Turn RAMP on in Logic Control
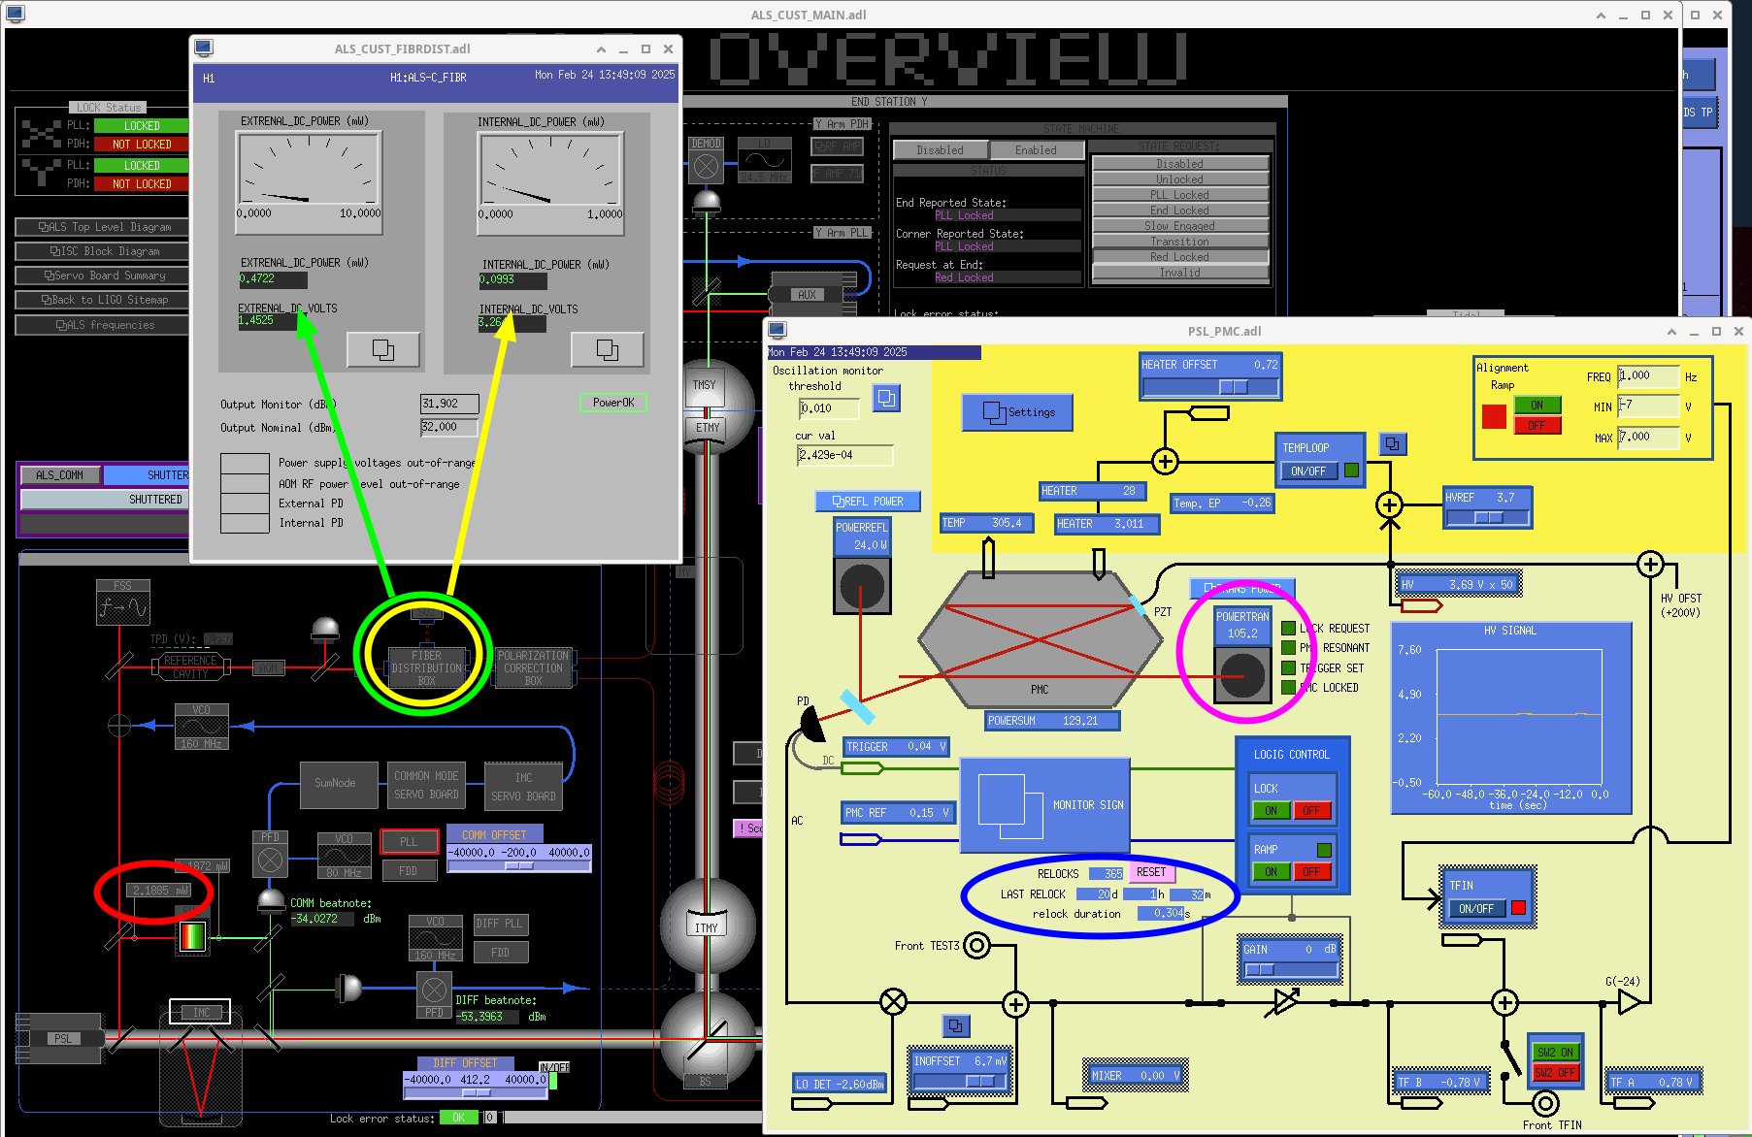 (1271, 872)
